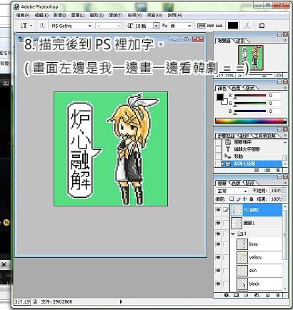Click the Type tool preset icon
Screen dimensions: 293x310
24,26
